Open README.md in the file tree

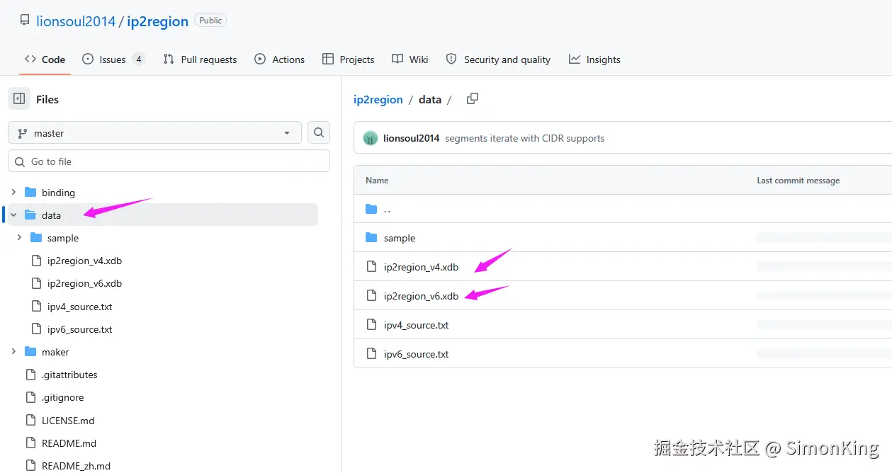(69, 443)
